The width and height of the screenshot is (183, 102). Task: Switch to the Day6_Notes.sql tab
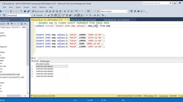pos(83,20)
